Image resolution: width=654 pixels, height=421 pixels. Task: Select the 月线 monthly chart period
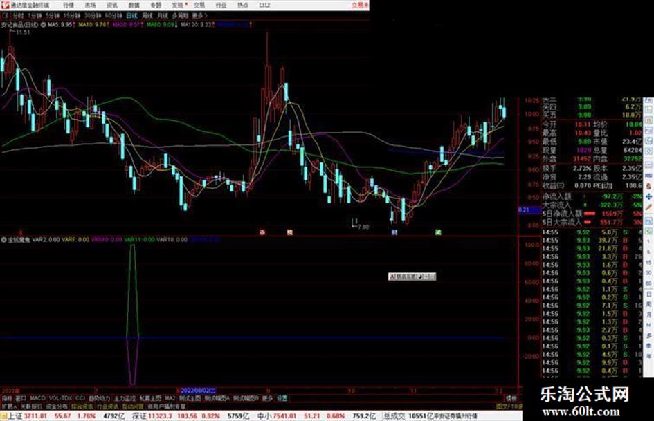pyautogui.click(x=162, y=16)
